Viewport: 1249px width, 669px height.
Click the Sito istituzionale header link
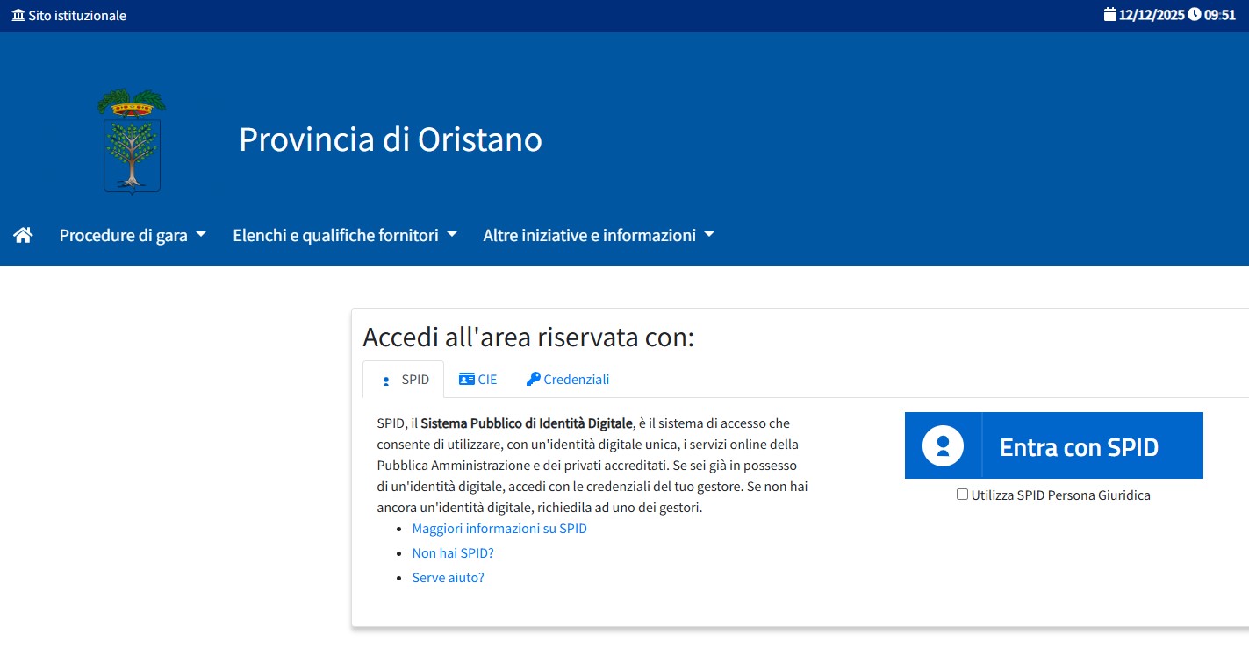[x=75, y=14]
